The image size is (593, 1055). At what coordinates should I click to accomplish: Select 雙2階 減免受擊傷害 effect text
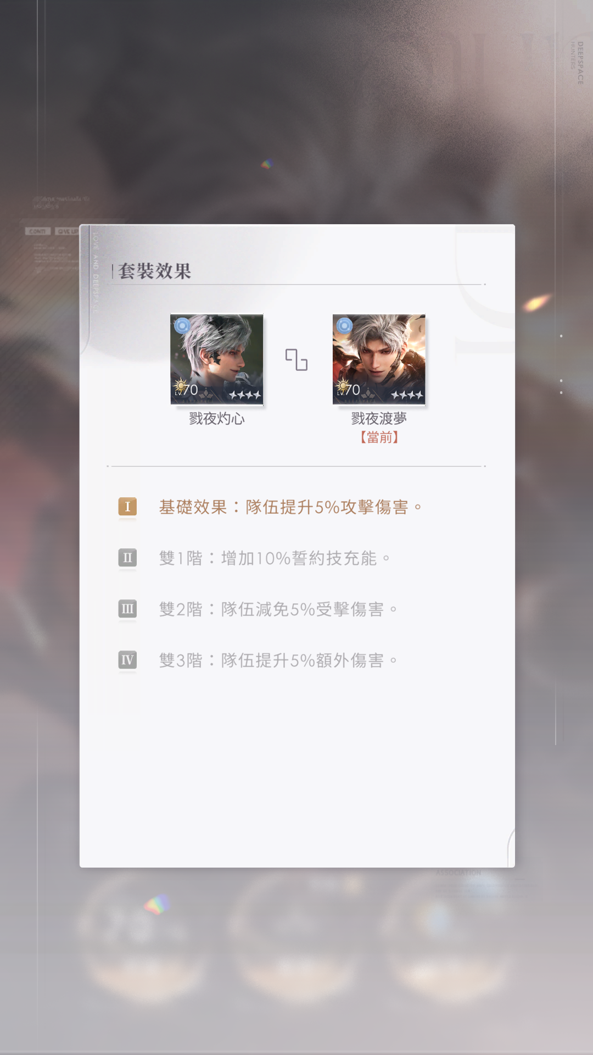point(278,609)
